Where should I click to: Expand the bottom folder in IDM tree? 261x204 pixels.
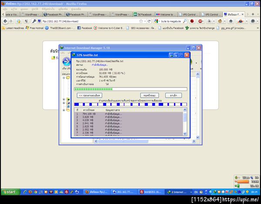coord(64,110)
